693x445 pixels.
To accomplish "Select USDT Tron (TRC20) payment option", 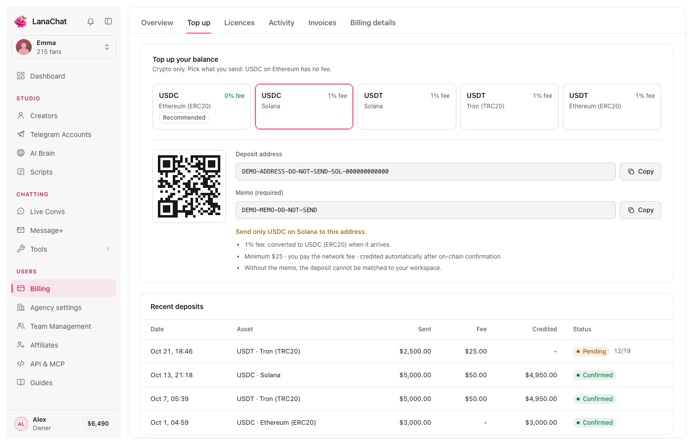I will coord(509,106).
